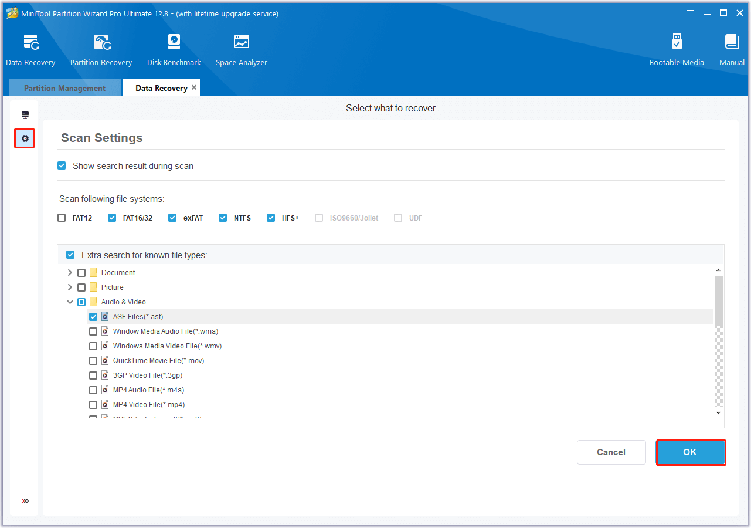Toggle the Audio & Video category checkbox
The image size is (751, 528).
point(81,302)
